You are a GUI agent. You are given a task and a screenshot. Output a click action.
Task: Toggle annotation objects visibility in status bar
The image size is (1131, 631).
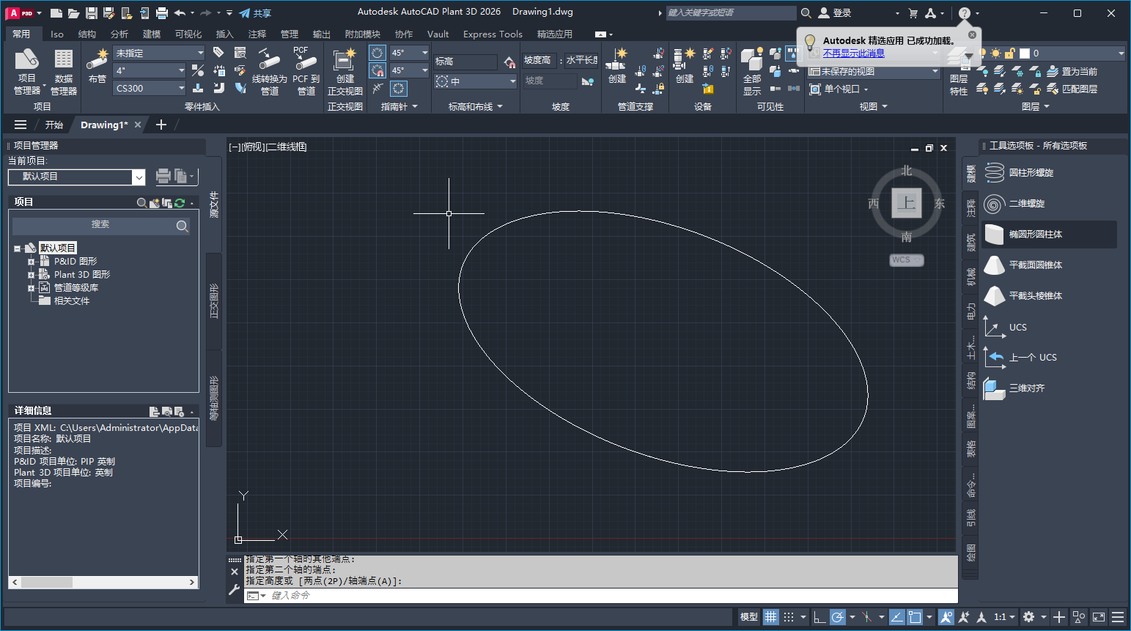pos(946,617)
